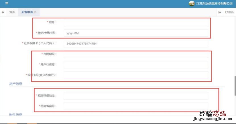Click the vertical page scrollbar thumb
Screen dimensions: 236x124
[235, 86]
